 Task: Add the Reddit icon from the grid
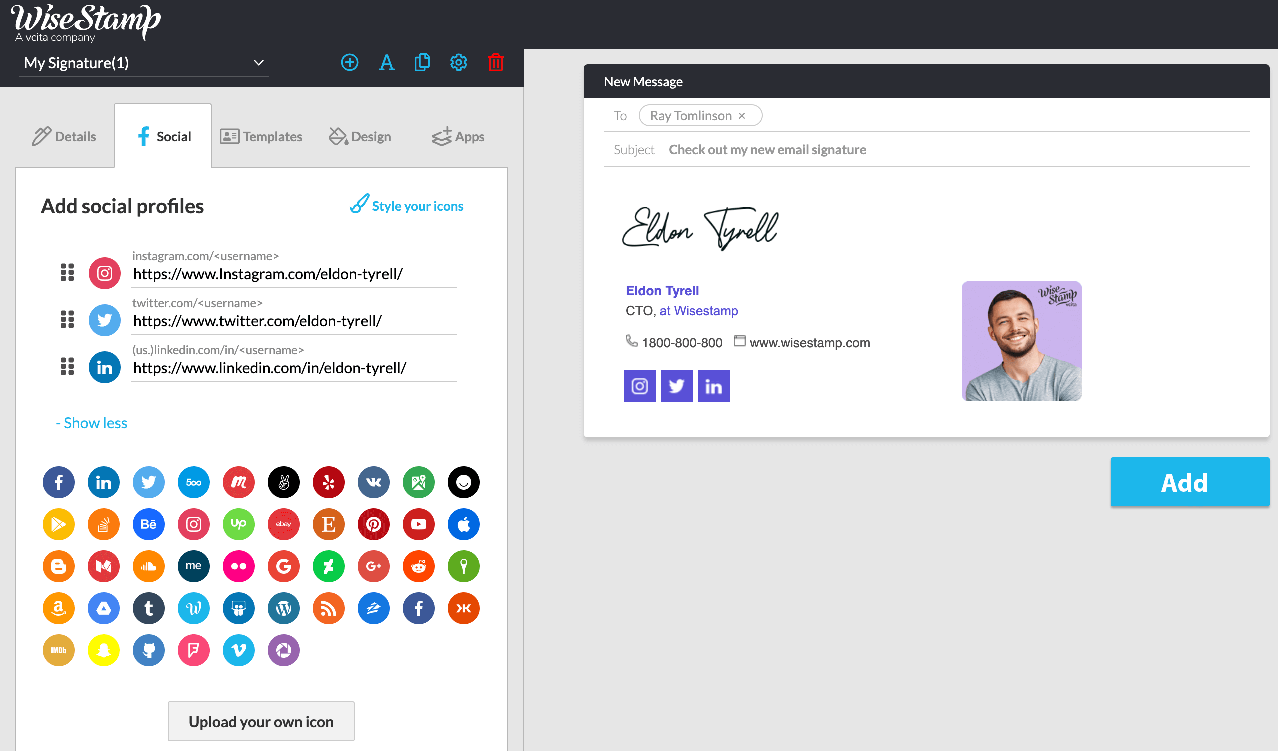(x=419, y=566)
